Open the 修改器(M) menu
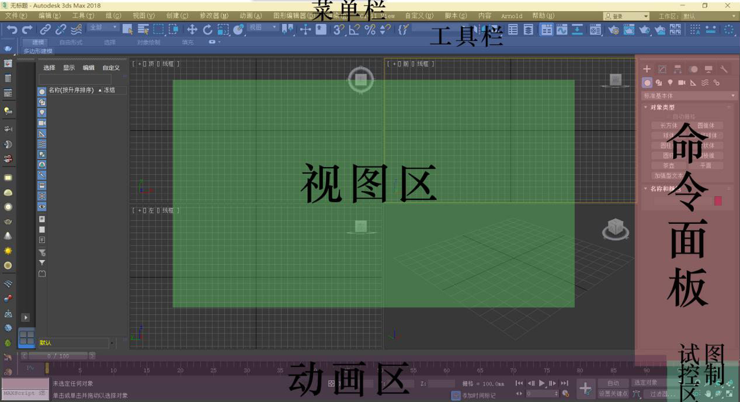Image resolution: width=740 pixels, height=402 pixels. 214,16
